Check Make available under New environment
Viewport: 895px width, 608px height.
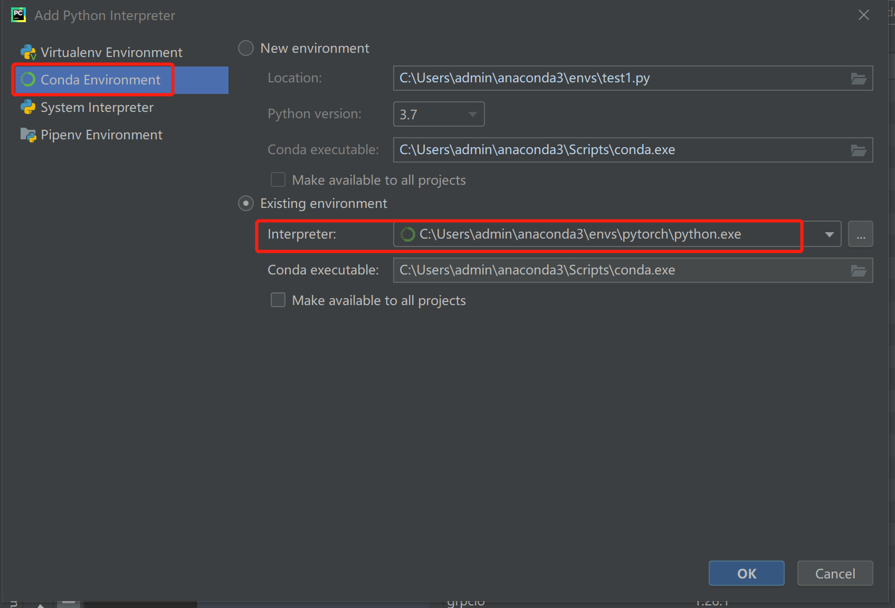(278, 180)
